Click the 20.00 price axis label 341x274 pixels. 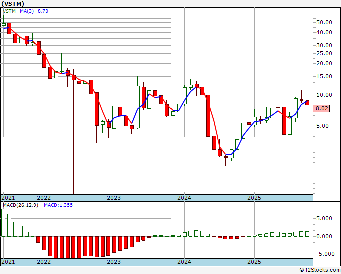[x=324, y=63]
